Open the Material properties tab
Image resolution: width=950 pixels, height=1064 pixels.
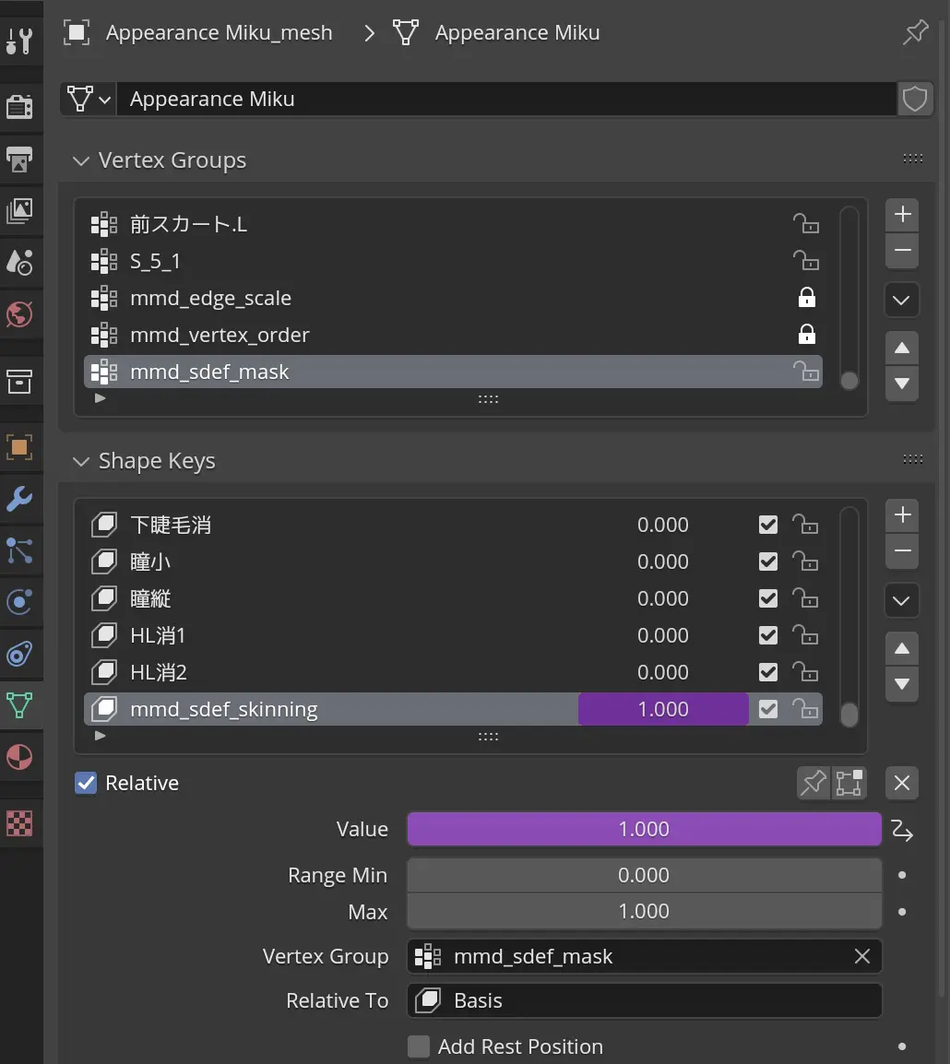(x=19, y=757)
